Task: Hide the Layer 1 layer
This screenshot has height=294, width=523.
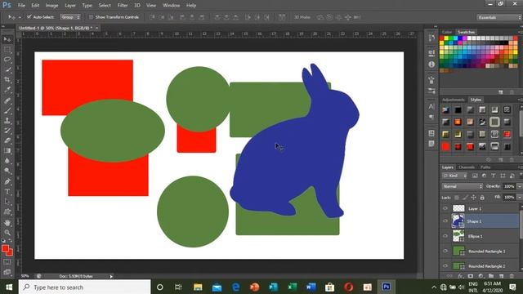Action: tap(445, 209)
